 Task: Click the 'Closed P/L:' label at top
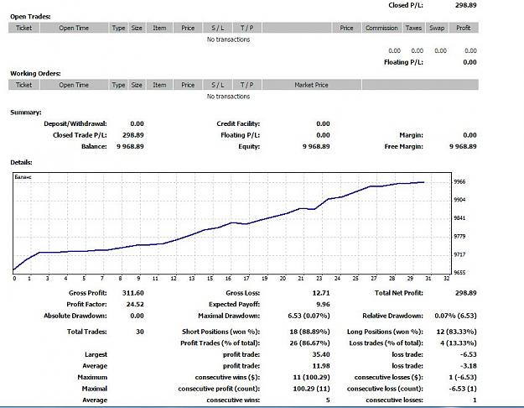[406, 5]
